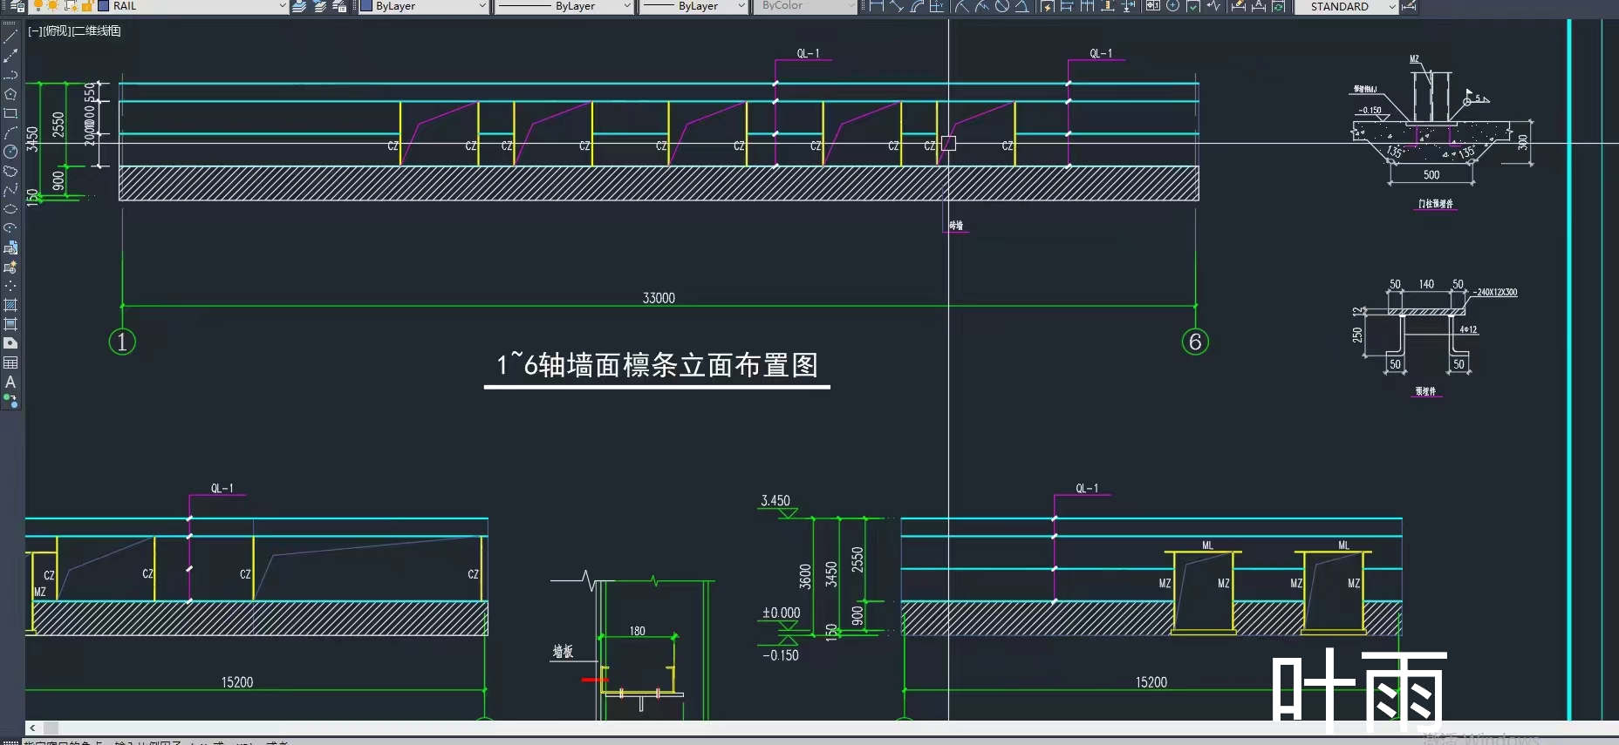Click the Dimension Update tool
The height and width of the screenshot is (745, 1619).
click(x=1279, y=6)
